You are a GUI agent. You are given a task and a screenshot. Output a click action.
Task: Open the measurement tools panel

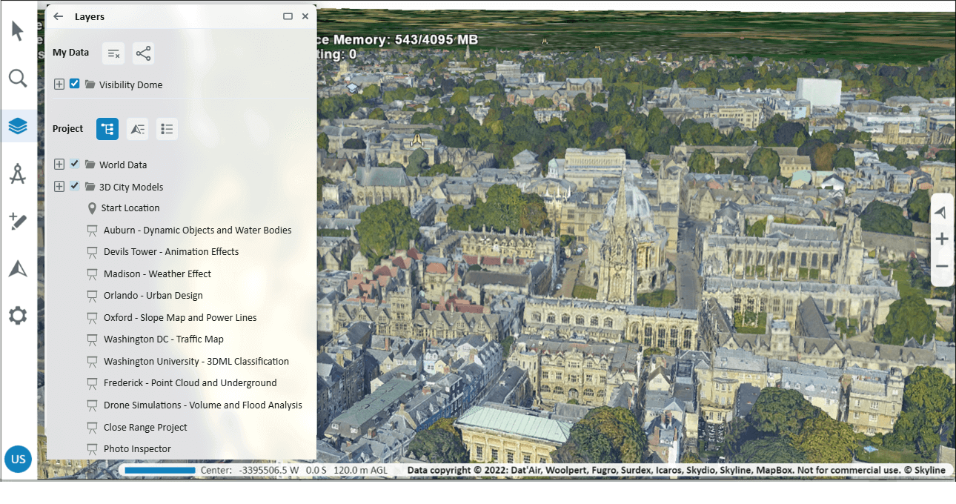pyautogui.click(x=18, y=173)
